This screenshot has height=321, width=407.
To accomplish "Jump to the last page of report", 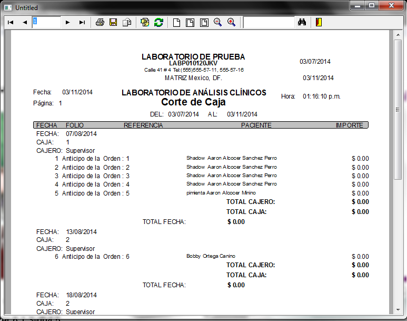I will 82,22.
